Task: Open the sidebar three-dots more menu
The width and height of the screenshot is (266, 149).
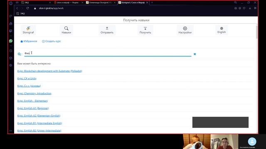Action: click(x=11, y=131)
